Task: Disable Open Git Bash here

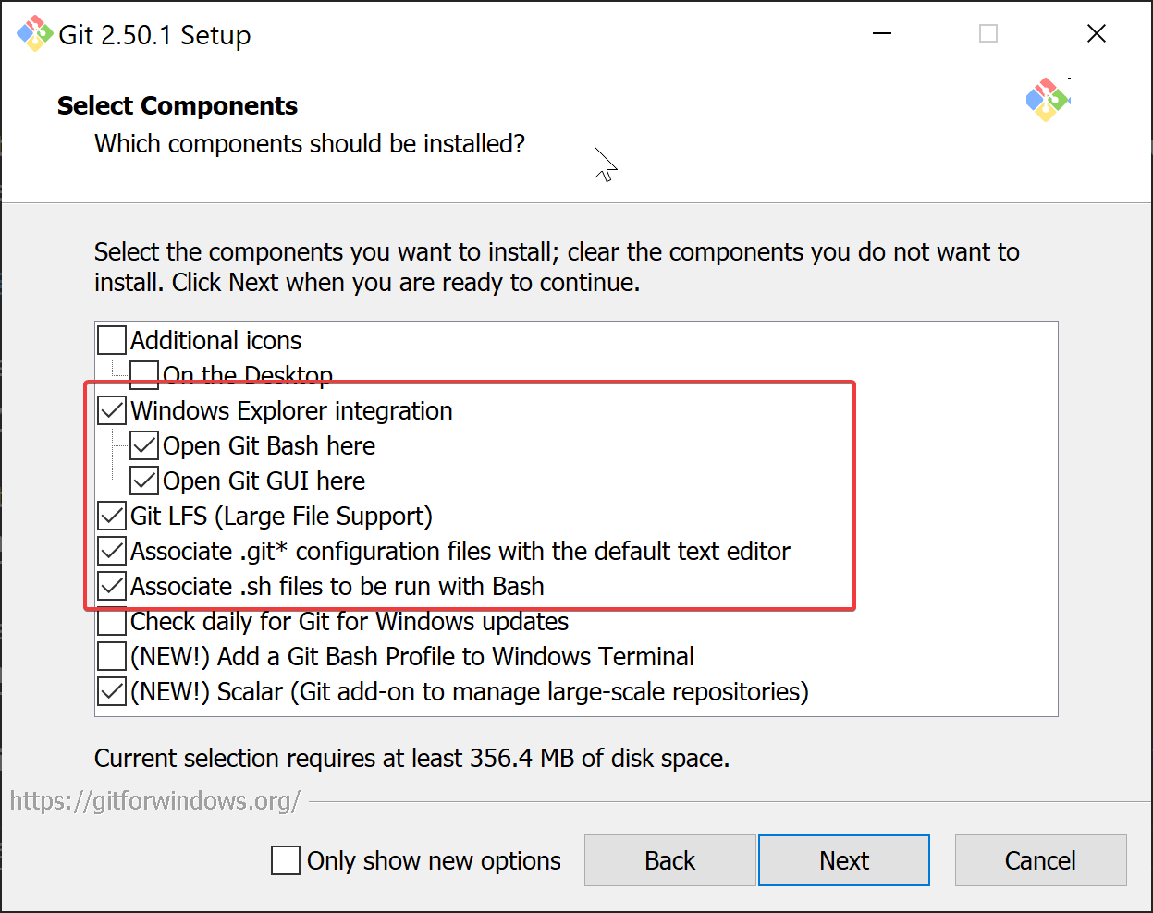Action: pos(144,445)
